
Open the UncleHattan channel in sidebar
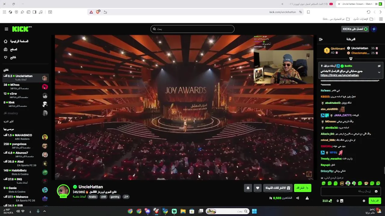26,78
